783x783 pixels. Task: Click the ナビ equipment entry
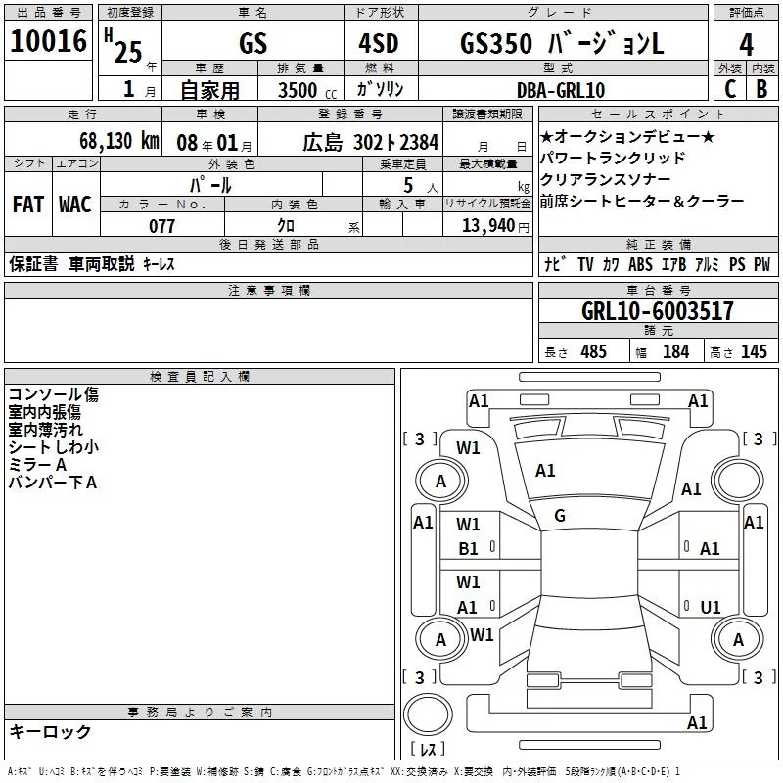555,264
